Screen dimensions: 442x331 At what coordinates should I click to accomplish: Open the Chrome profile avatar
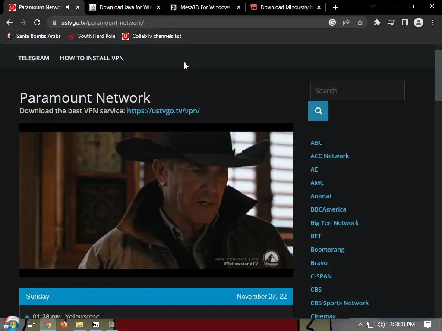point(419,22)
